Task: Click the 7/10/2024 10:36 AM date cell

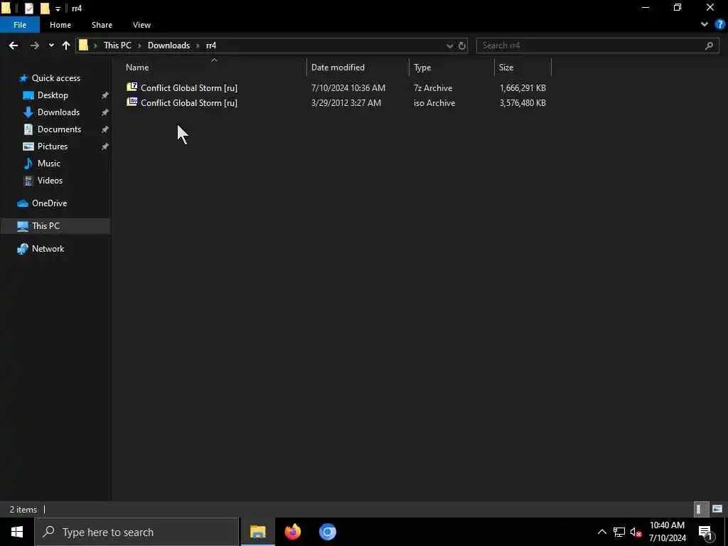Action: pos(348,87)
